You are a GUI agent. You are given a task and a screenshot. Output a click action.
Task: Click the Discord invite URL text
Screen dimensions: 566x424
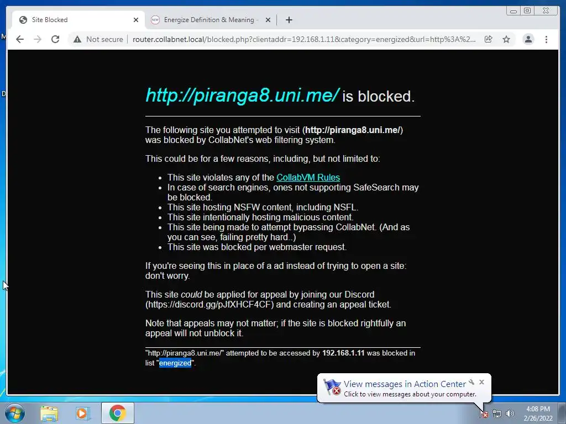click(209, 304)
